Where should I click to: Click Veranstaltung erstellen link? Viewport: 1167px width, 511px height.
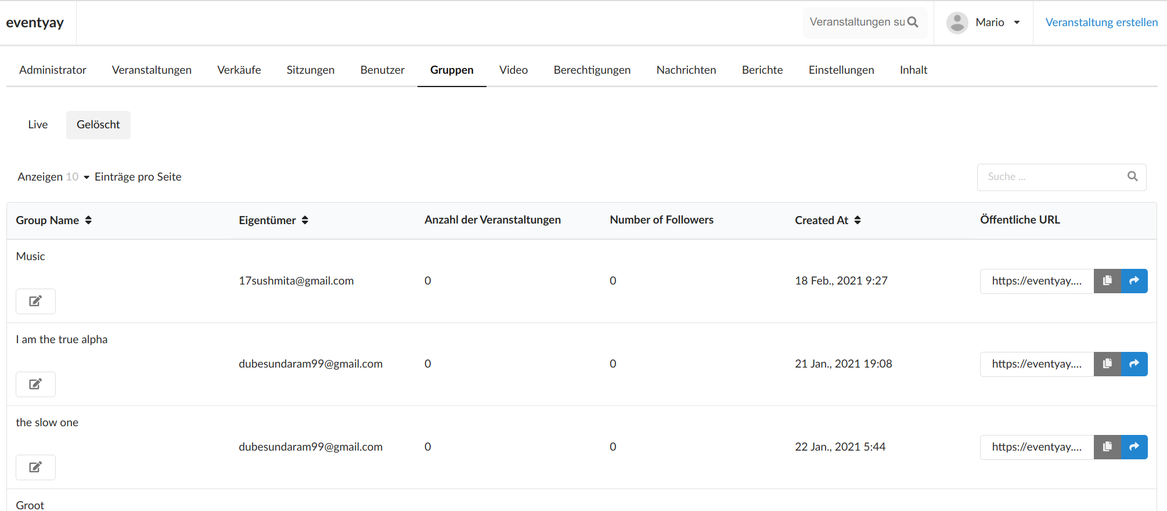[1101, 23]
